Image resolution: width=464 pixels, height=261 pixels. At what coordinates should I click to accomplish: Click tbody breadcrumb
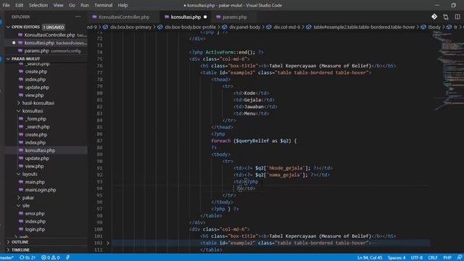click(434, 27)
